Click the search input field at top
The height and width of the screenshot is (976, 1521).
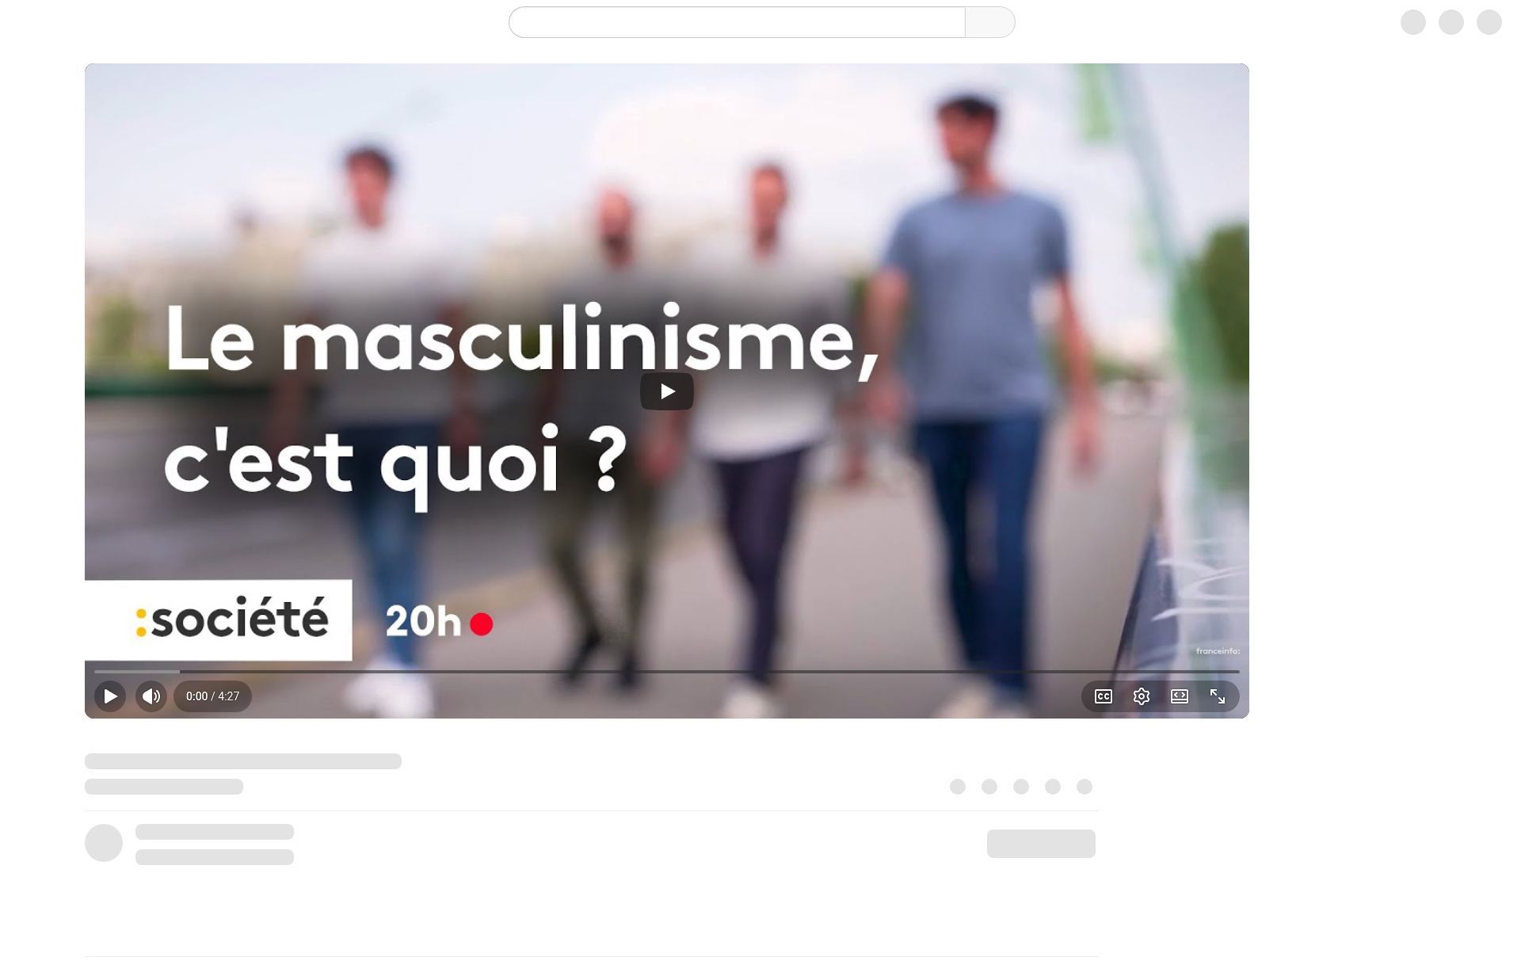(737, 22)
